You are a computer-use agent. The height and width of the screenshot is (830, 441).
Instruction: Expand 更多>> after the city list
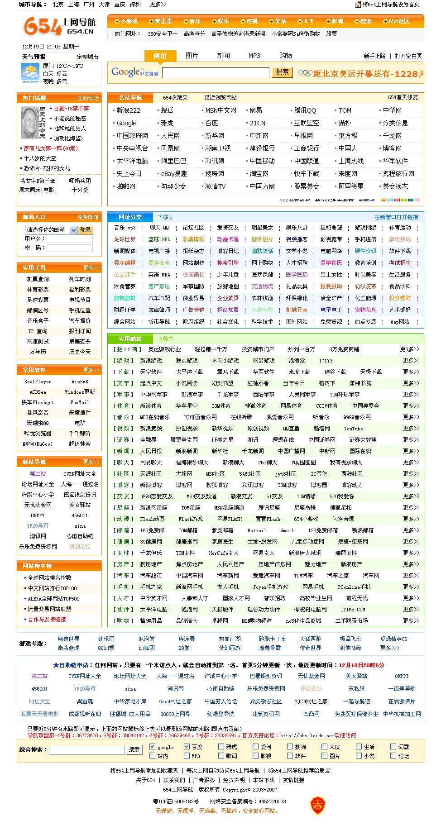(x=158, y=5)
